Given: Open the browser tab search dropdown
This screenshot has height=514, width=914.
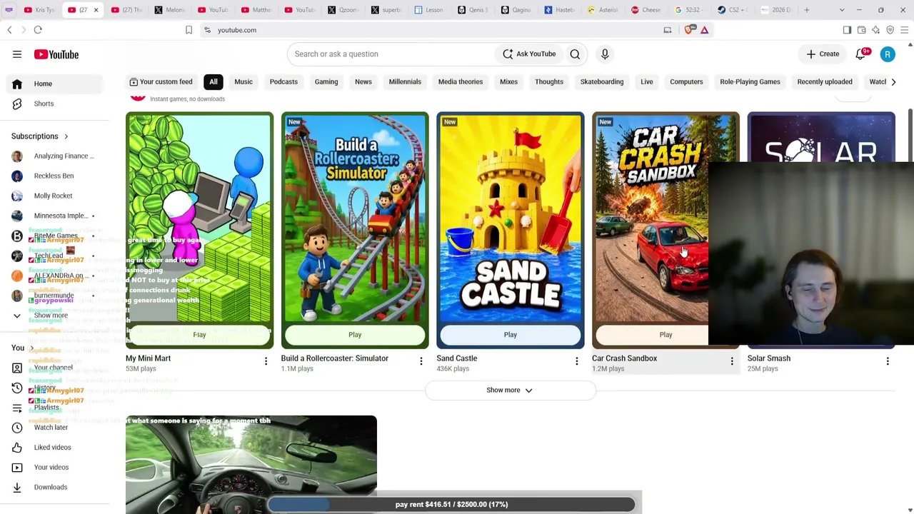Looking at the screenshot, I should [842, 10].
